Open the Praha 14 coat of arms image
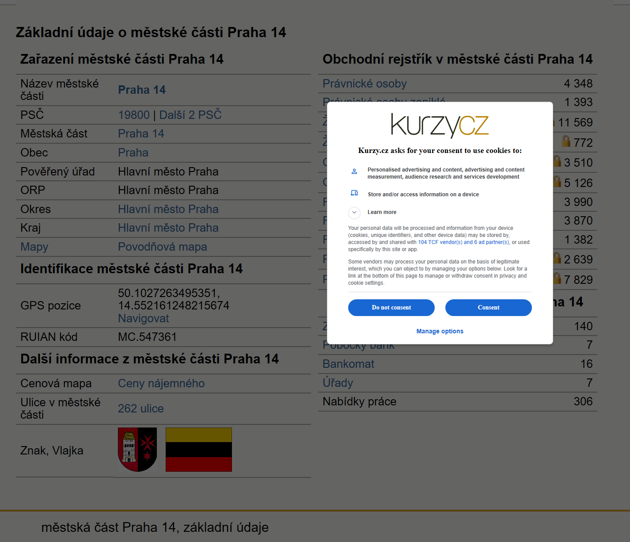The image size is (630, 542). (137, 450)
